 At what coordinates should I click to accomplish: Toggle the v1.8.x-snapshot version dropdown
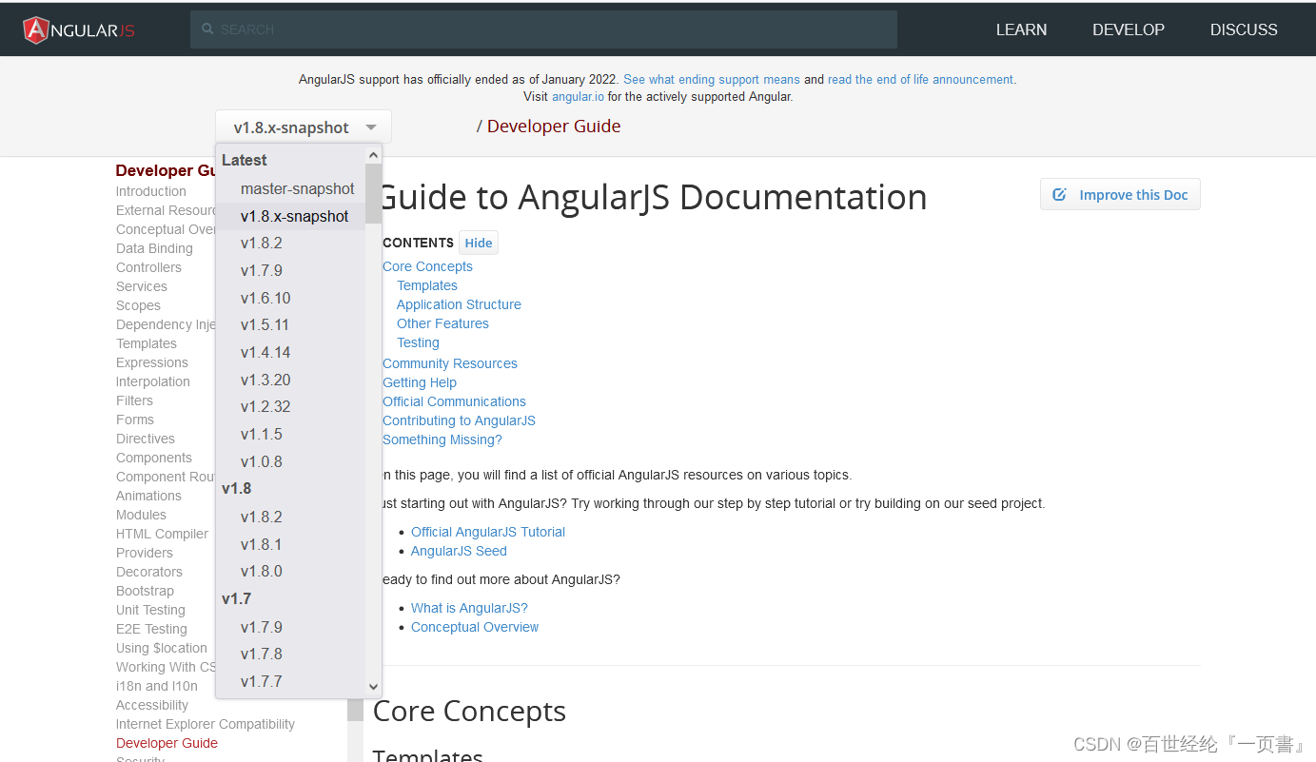(x=304, y=127)
